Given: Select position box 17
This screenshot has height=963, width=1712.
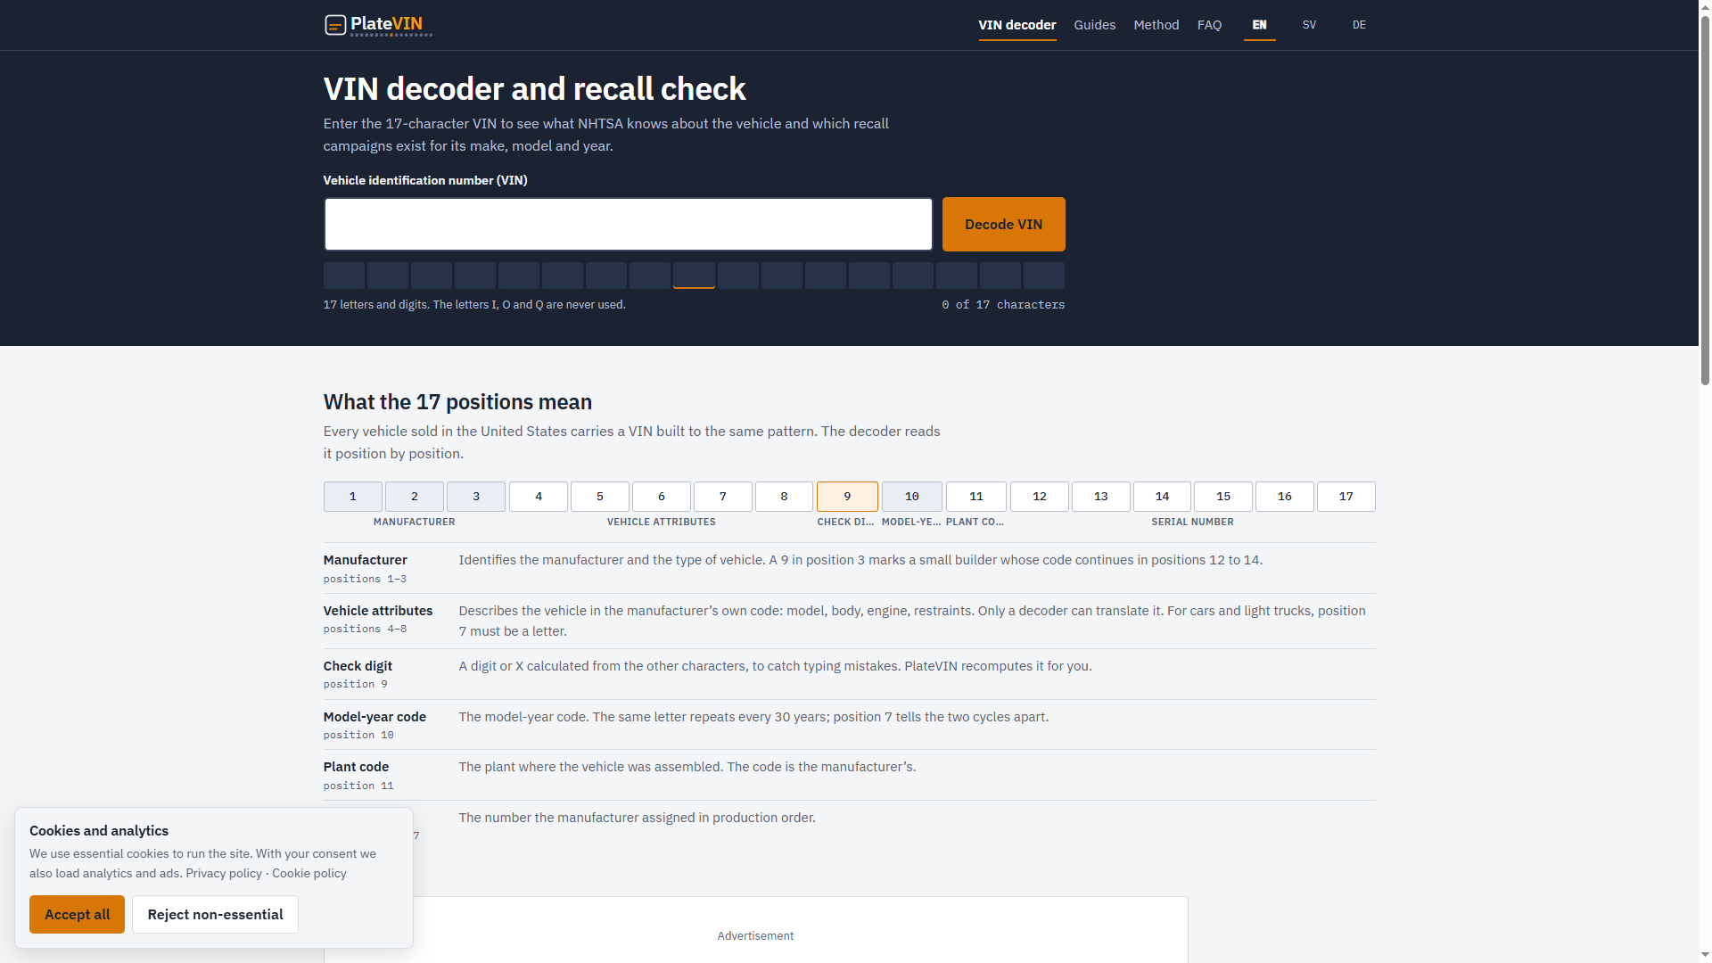Looking at the screenshot, I should click(x=1346, y=497).
